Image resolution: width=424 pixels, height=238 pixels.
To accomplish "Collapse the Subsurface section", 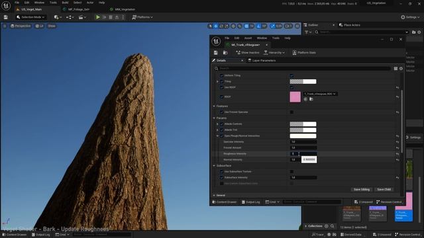I will pyautogui.click(x=214, y=166).
